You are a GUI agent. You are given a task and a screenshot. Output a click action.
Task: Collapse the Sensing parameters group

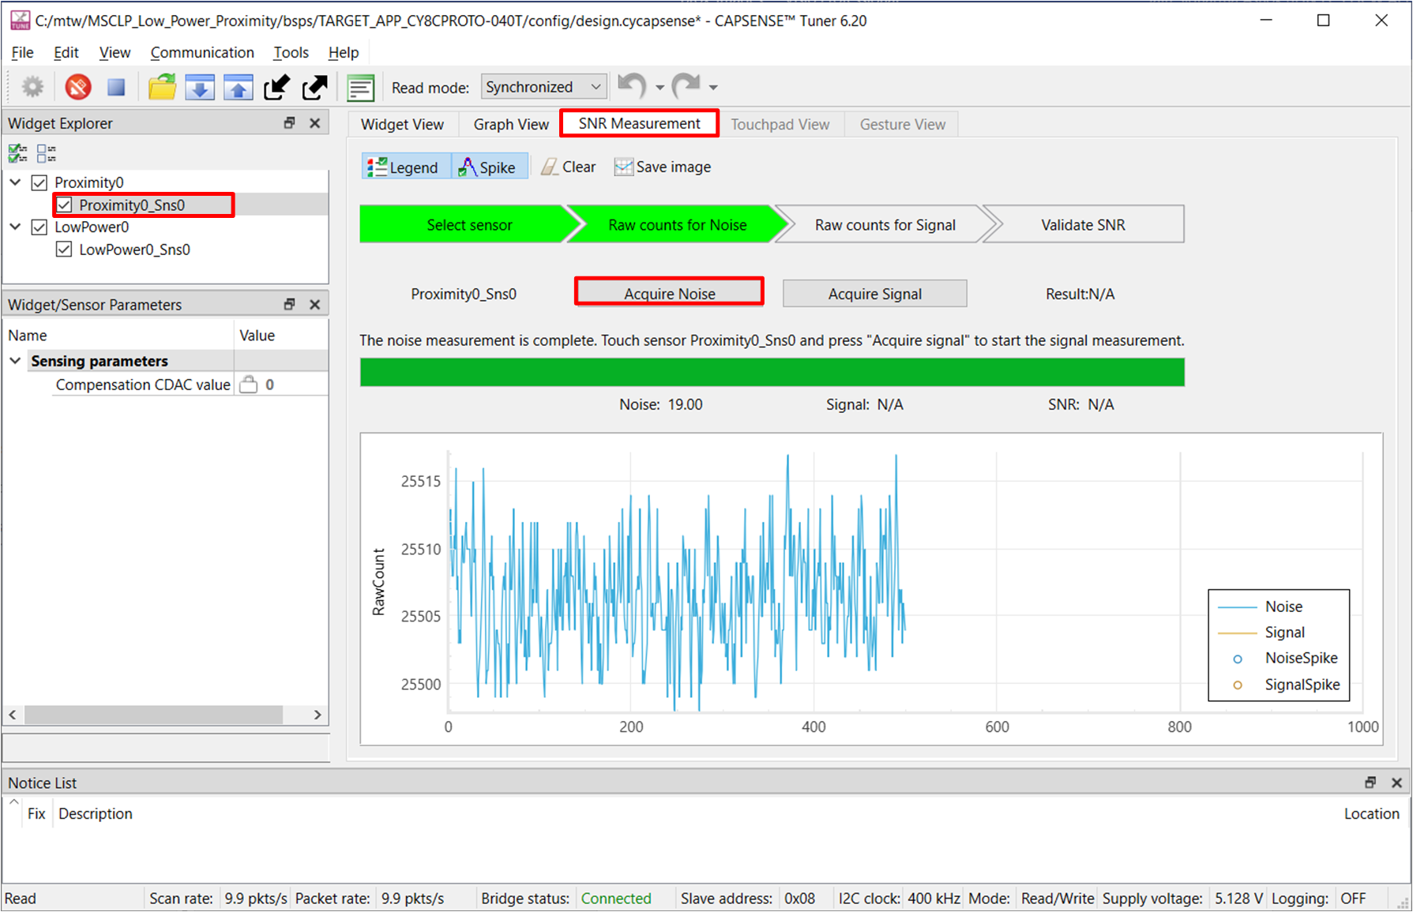click(15, 361)
